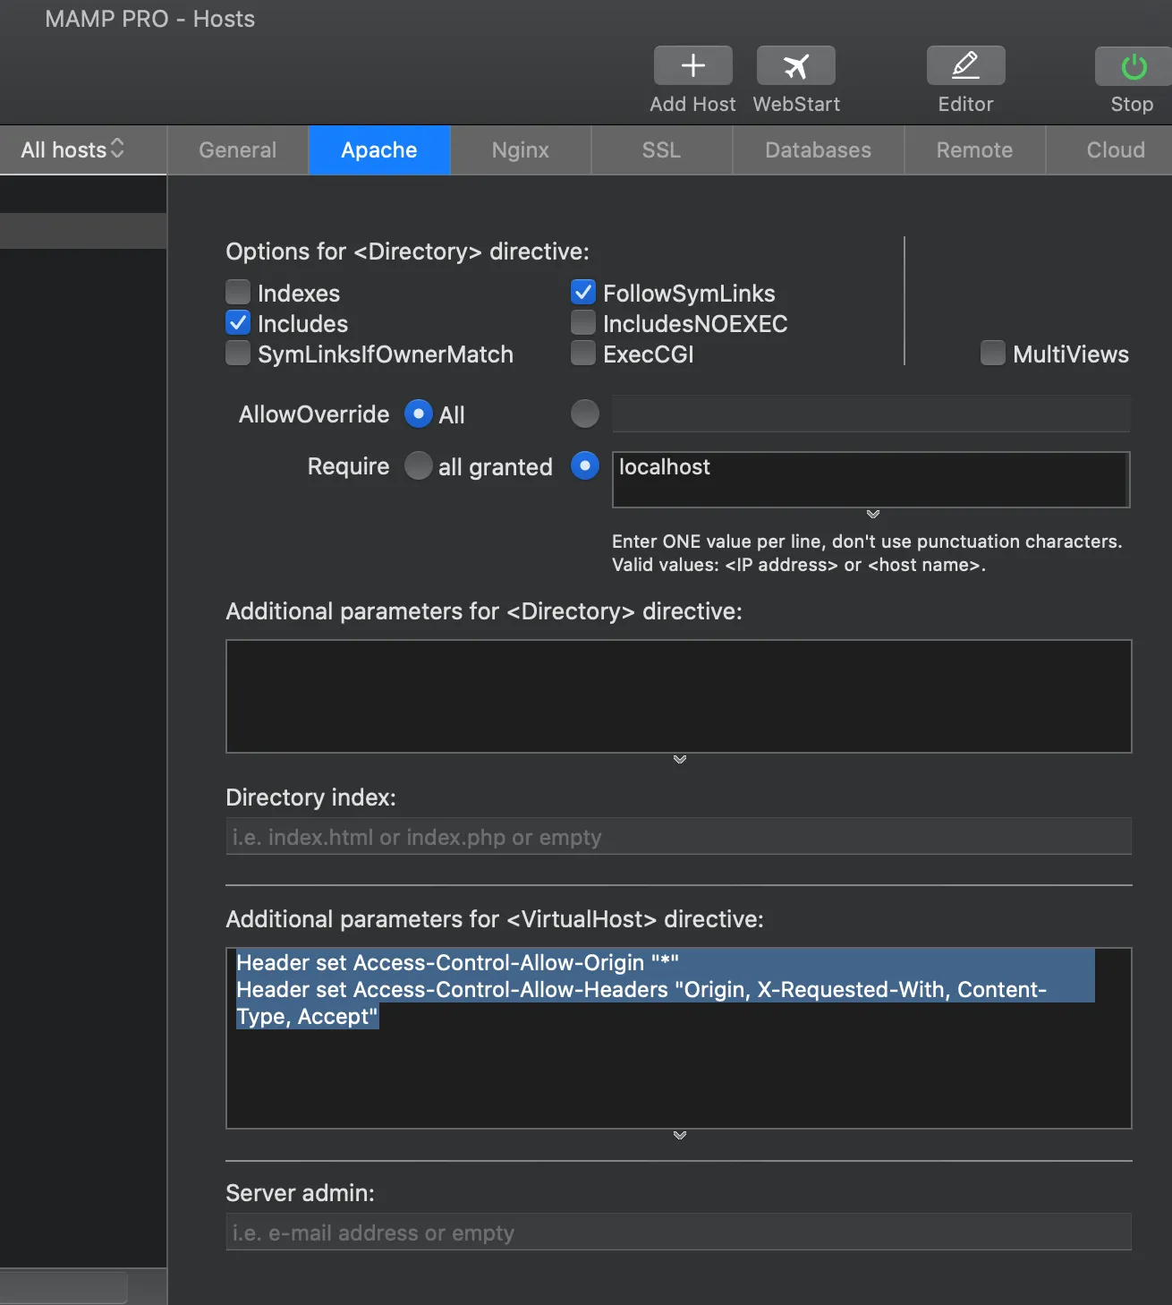Click the Directory index input field
This screenshot has width=1172, height=1305.
[x=678, y=837]
